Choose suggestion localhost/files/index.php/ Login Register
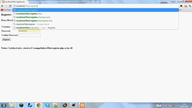The height and width of the screenshot is (108, 192). [x=96, y=28]
